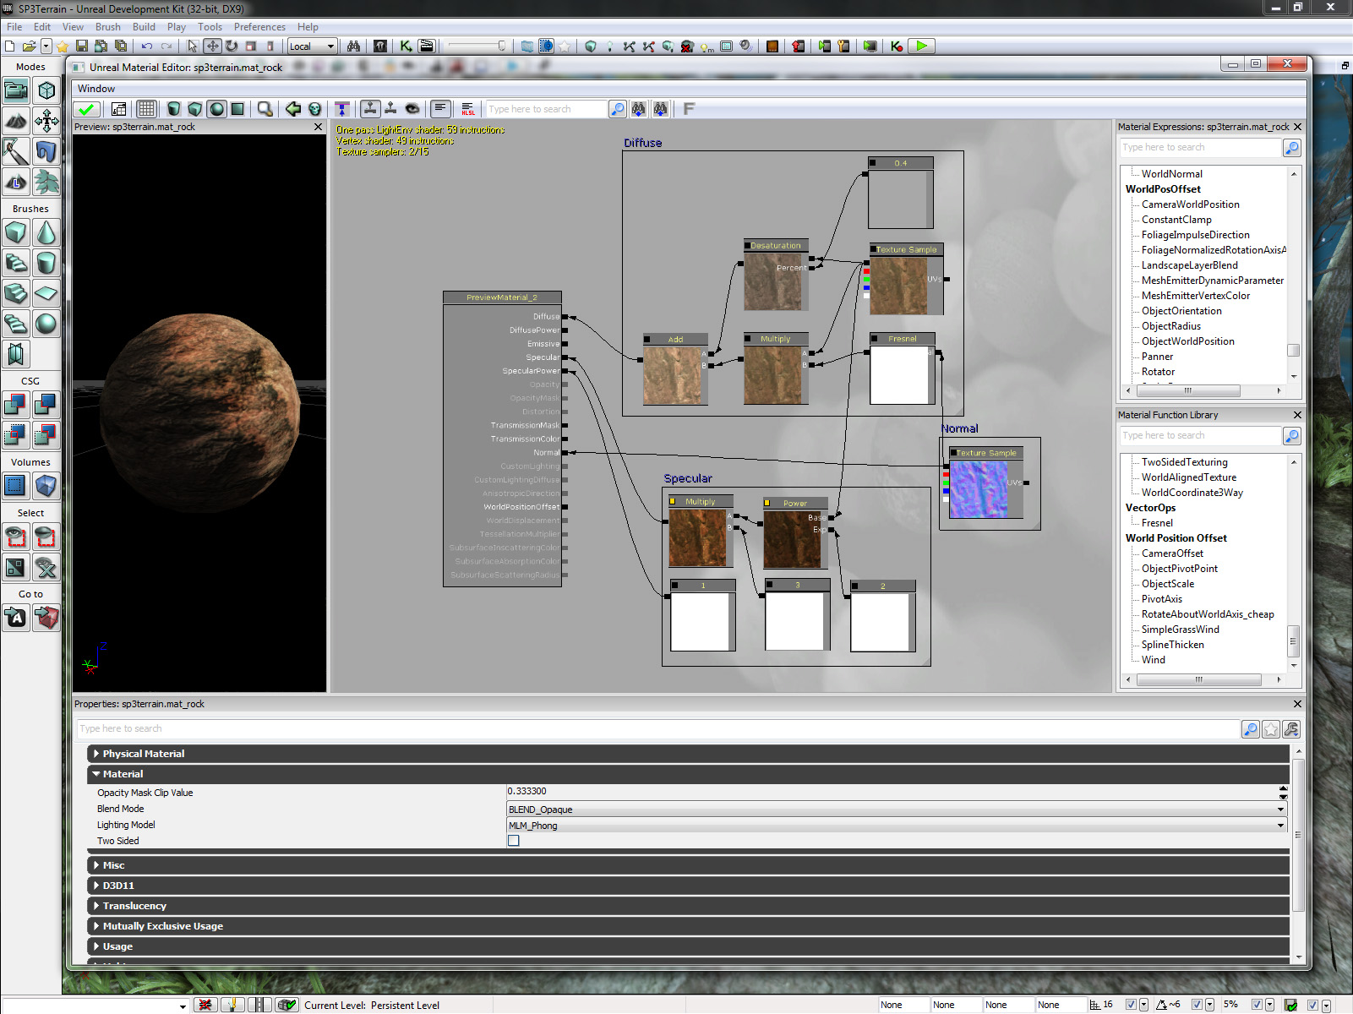Apply material changes with green checkmark

click(x=86, y=109)
